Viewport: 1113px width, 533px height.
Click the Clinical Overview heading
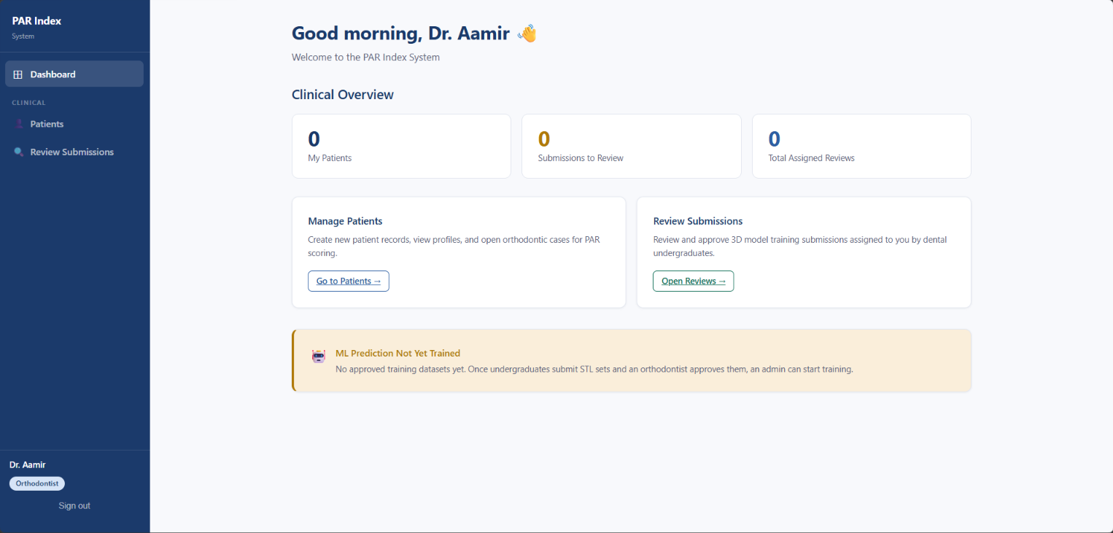click(x=343, y=94)
